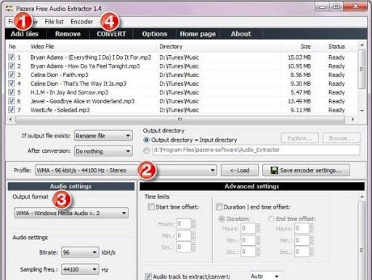Toggle checkbox for Celine Dion - Faith.mp3

point(12,75)
